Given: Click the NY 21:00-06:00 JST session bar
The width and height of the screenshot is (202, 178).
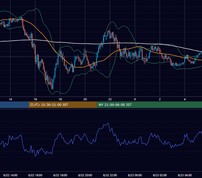Looking at the screenshot, I should pyautogui.click(x=149, y=105).
